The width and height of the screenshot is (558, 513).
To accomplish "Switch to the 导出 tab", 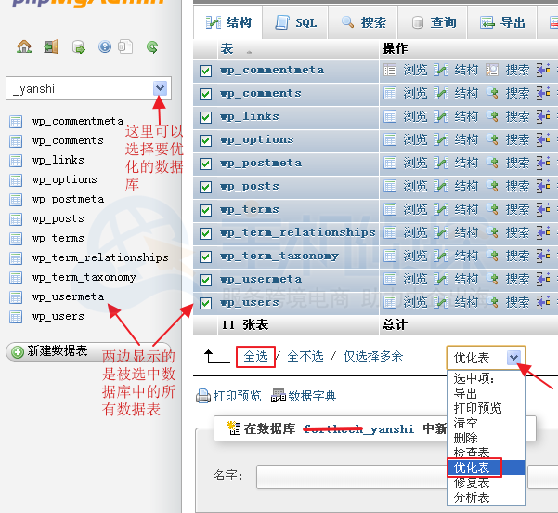I will point(501,22).
